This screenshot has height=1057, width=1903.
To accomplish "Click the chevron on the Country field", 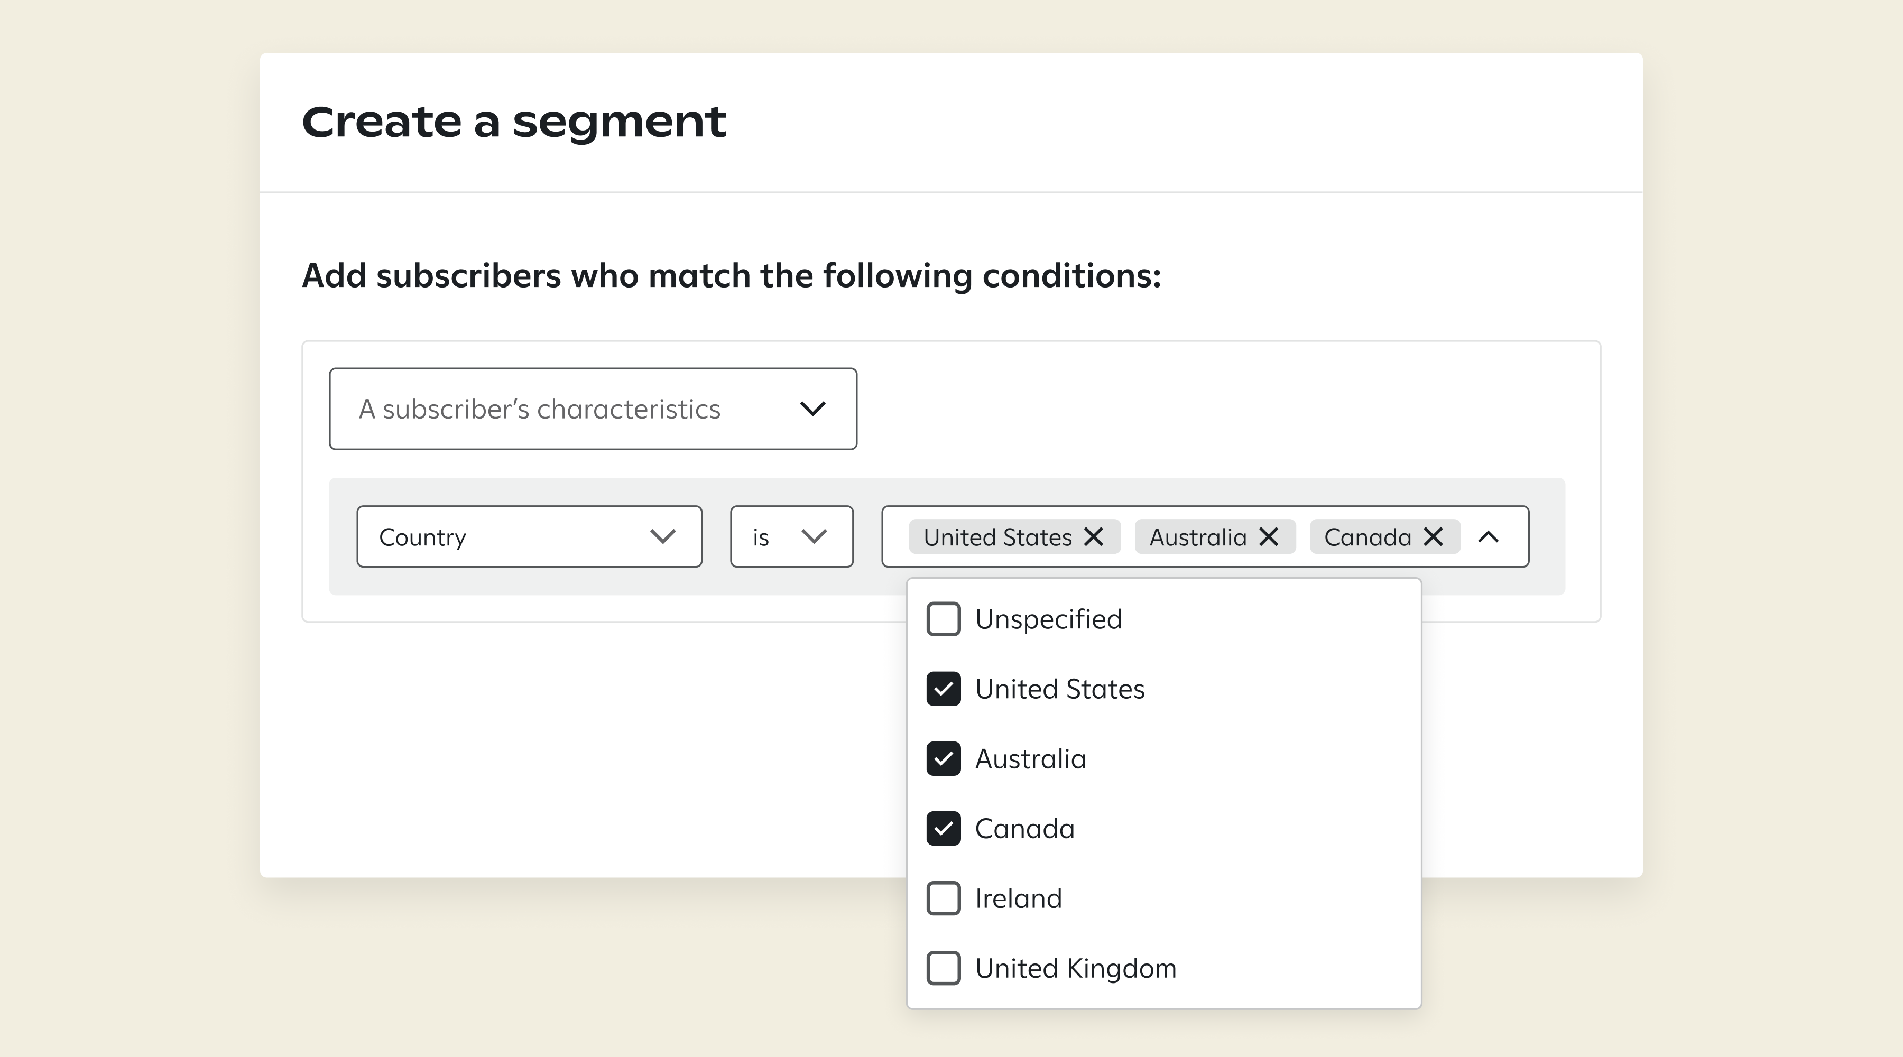I will 663,537.
